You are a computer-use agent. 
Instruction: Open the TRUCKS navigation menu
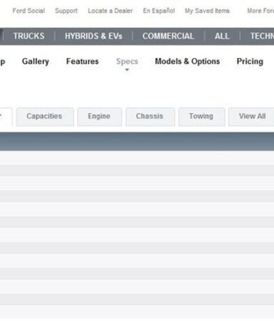coord(29,36)
